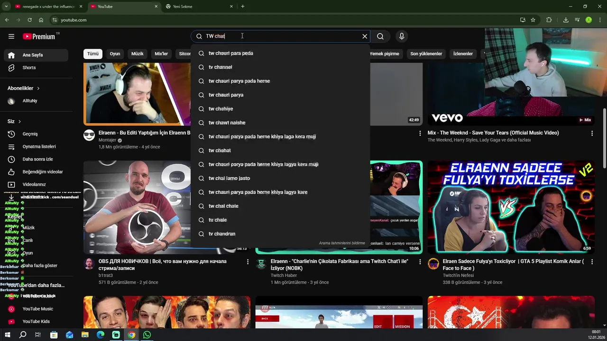Go to the browser home page icon

[41, 20]
